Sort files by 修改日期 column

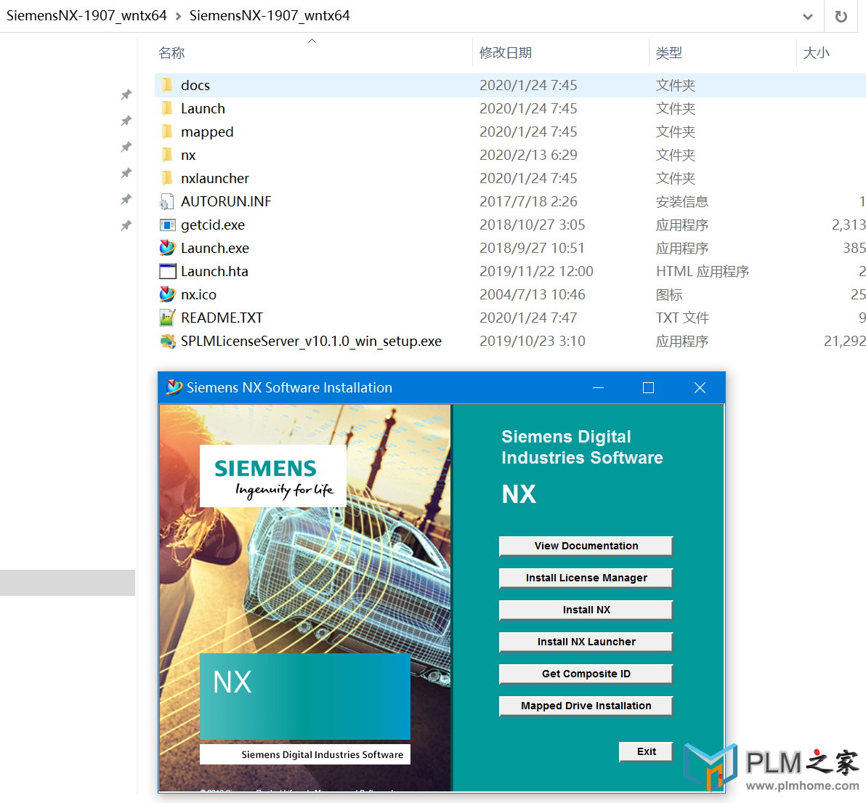(506, 53)
